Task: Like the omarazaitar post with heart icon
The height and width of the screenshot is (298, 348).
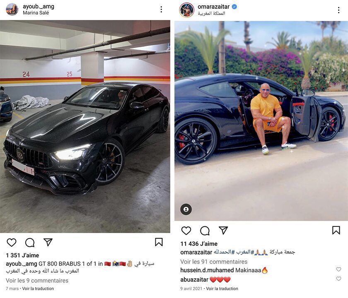Action: tap(186, 231)
